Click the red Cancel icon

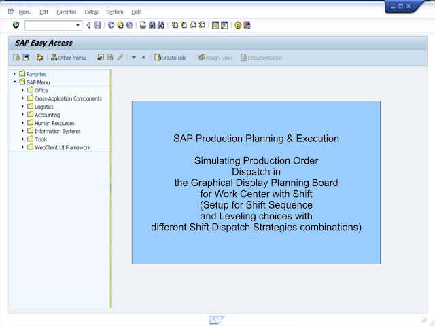tap(130, 25)
